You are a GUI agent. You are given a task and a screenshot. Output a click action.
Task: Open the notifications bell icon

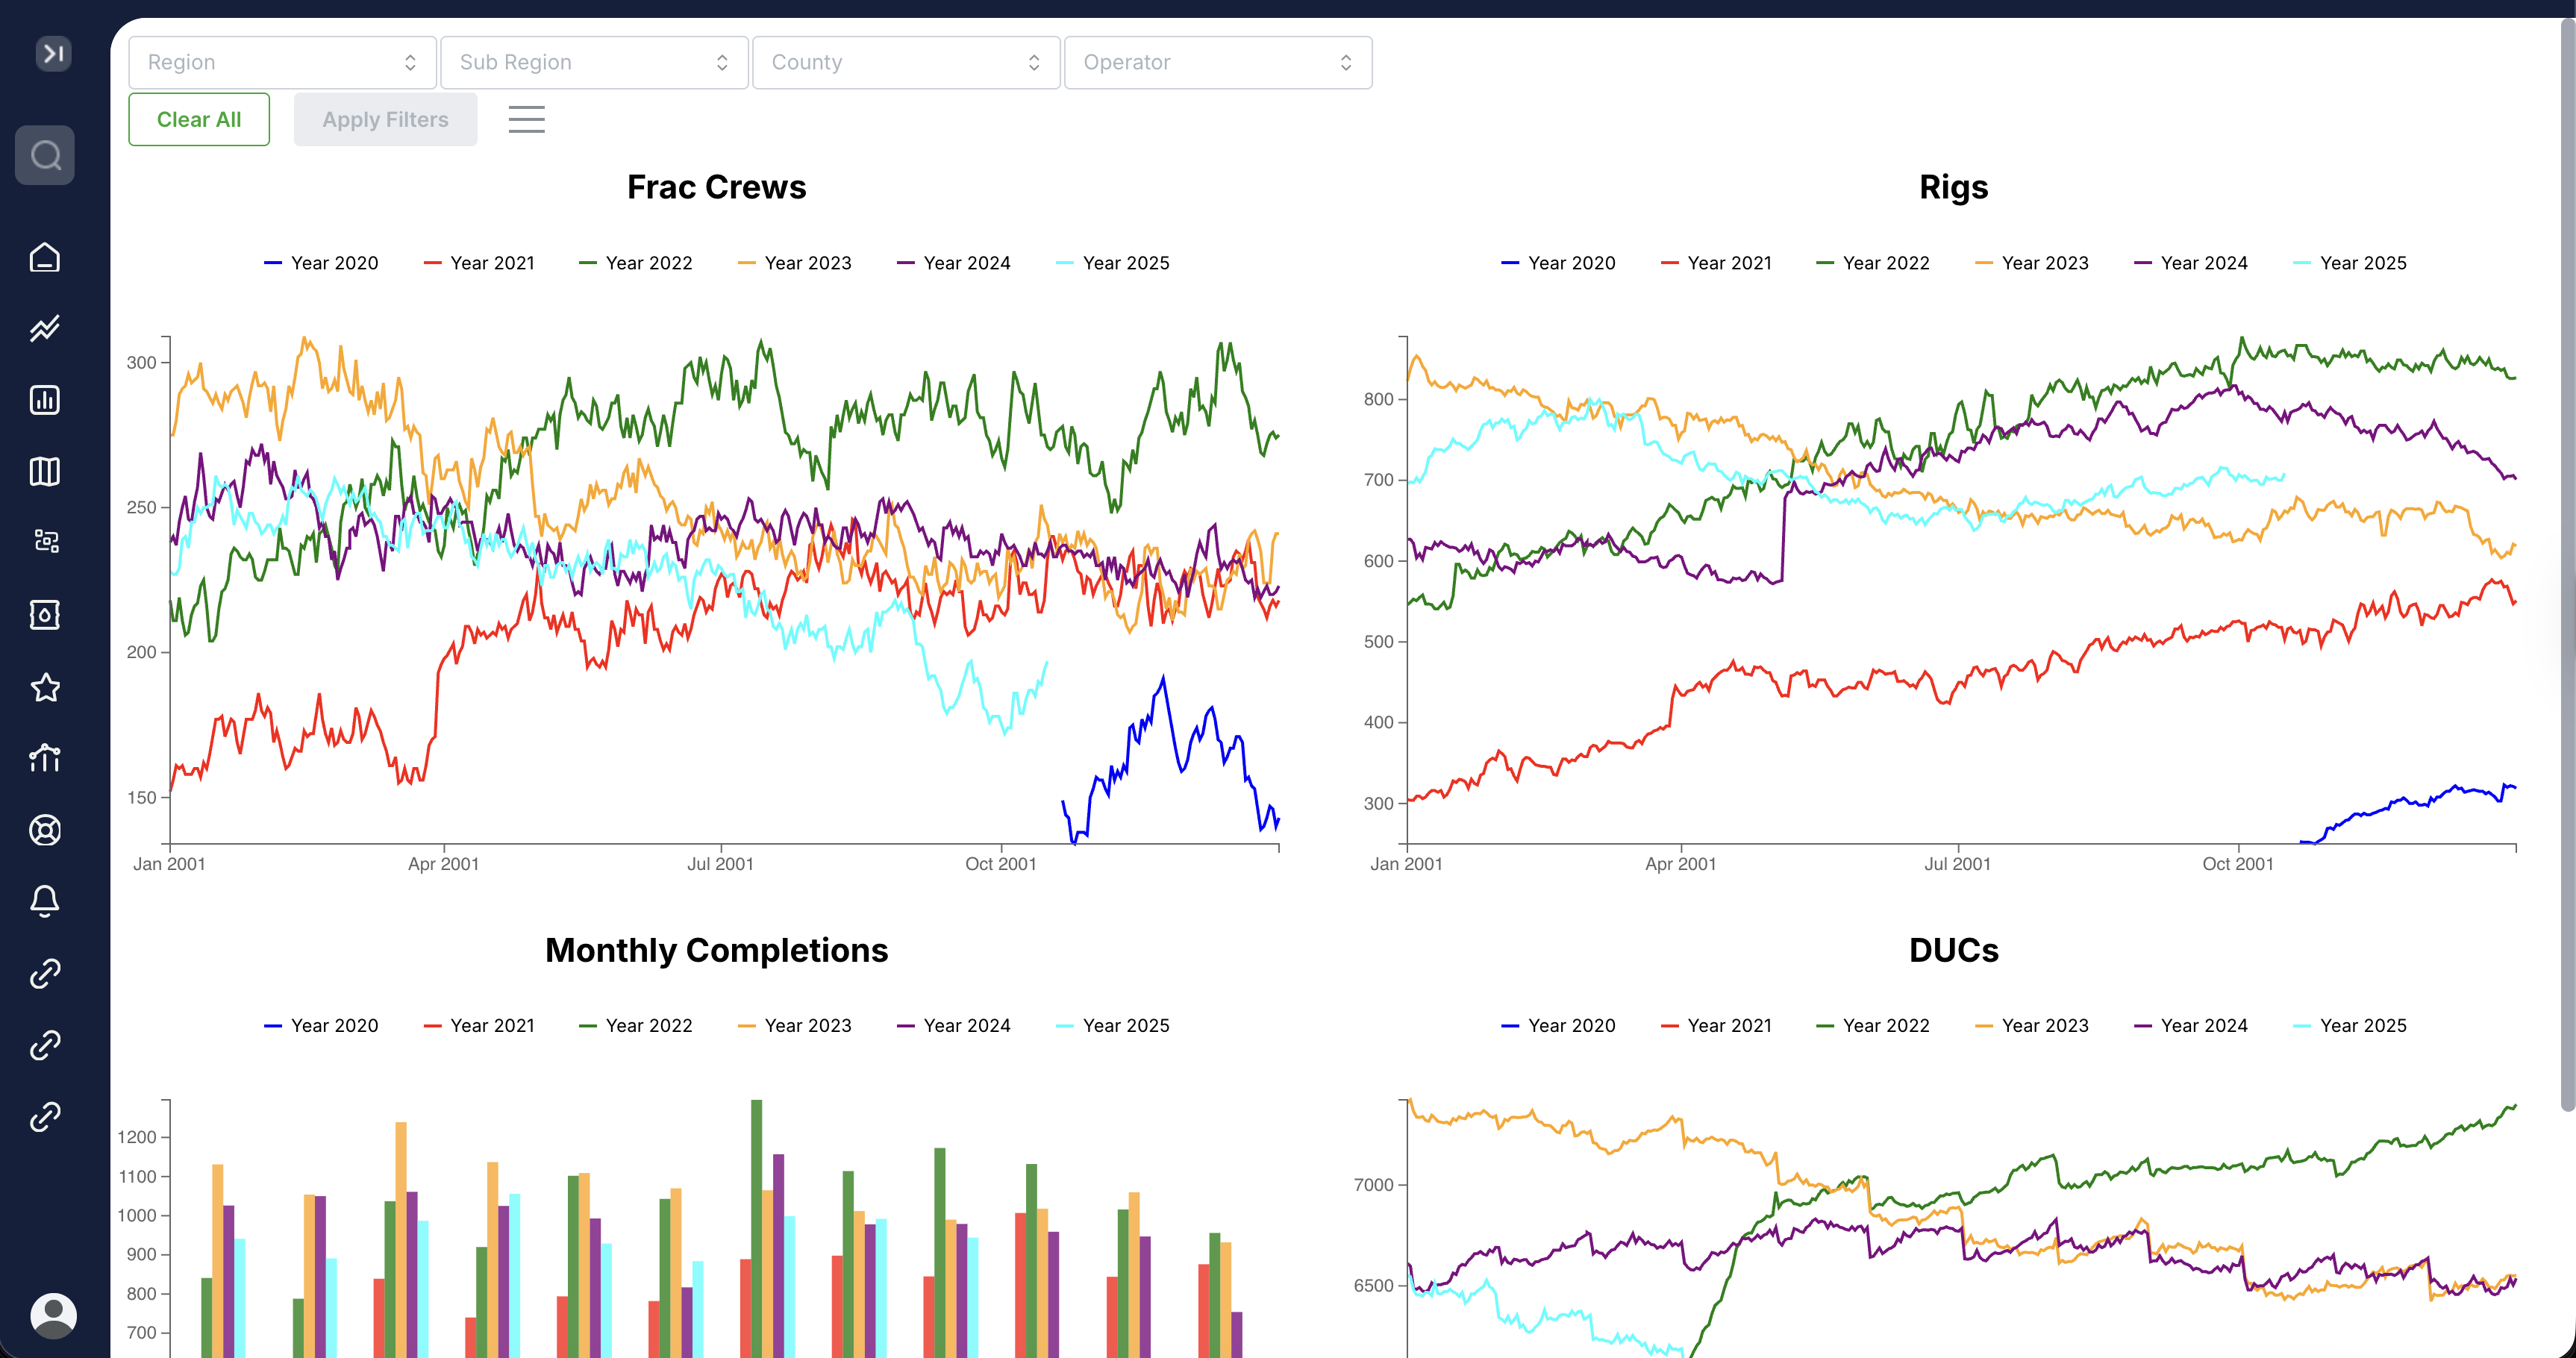pyautogui.click(x=45, y=901)
